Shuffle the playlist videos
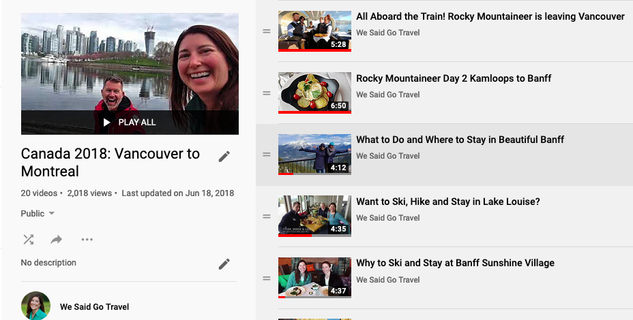This screenshot has height=320, width=633. 29,239
